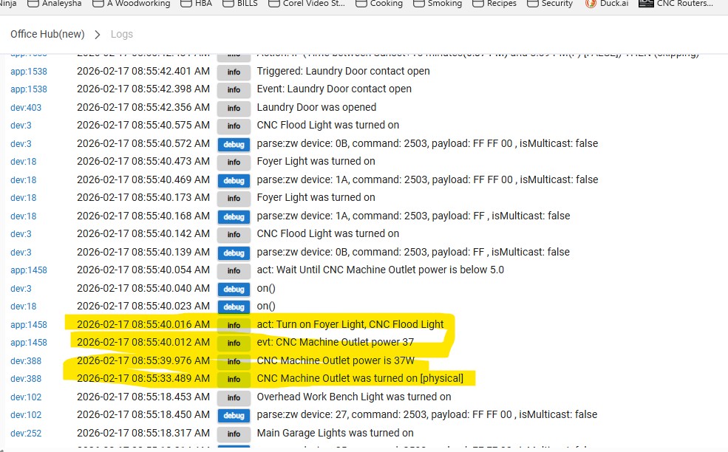Image resolution: width=728 pixels, height=452 pixels.
Task: Open the Cooking bookmark folder
Action: 379,4
